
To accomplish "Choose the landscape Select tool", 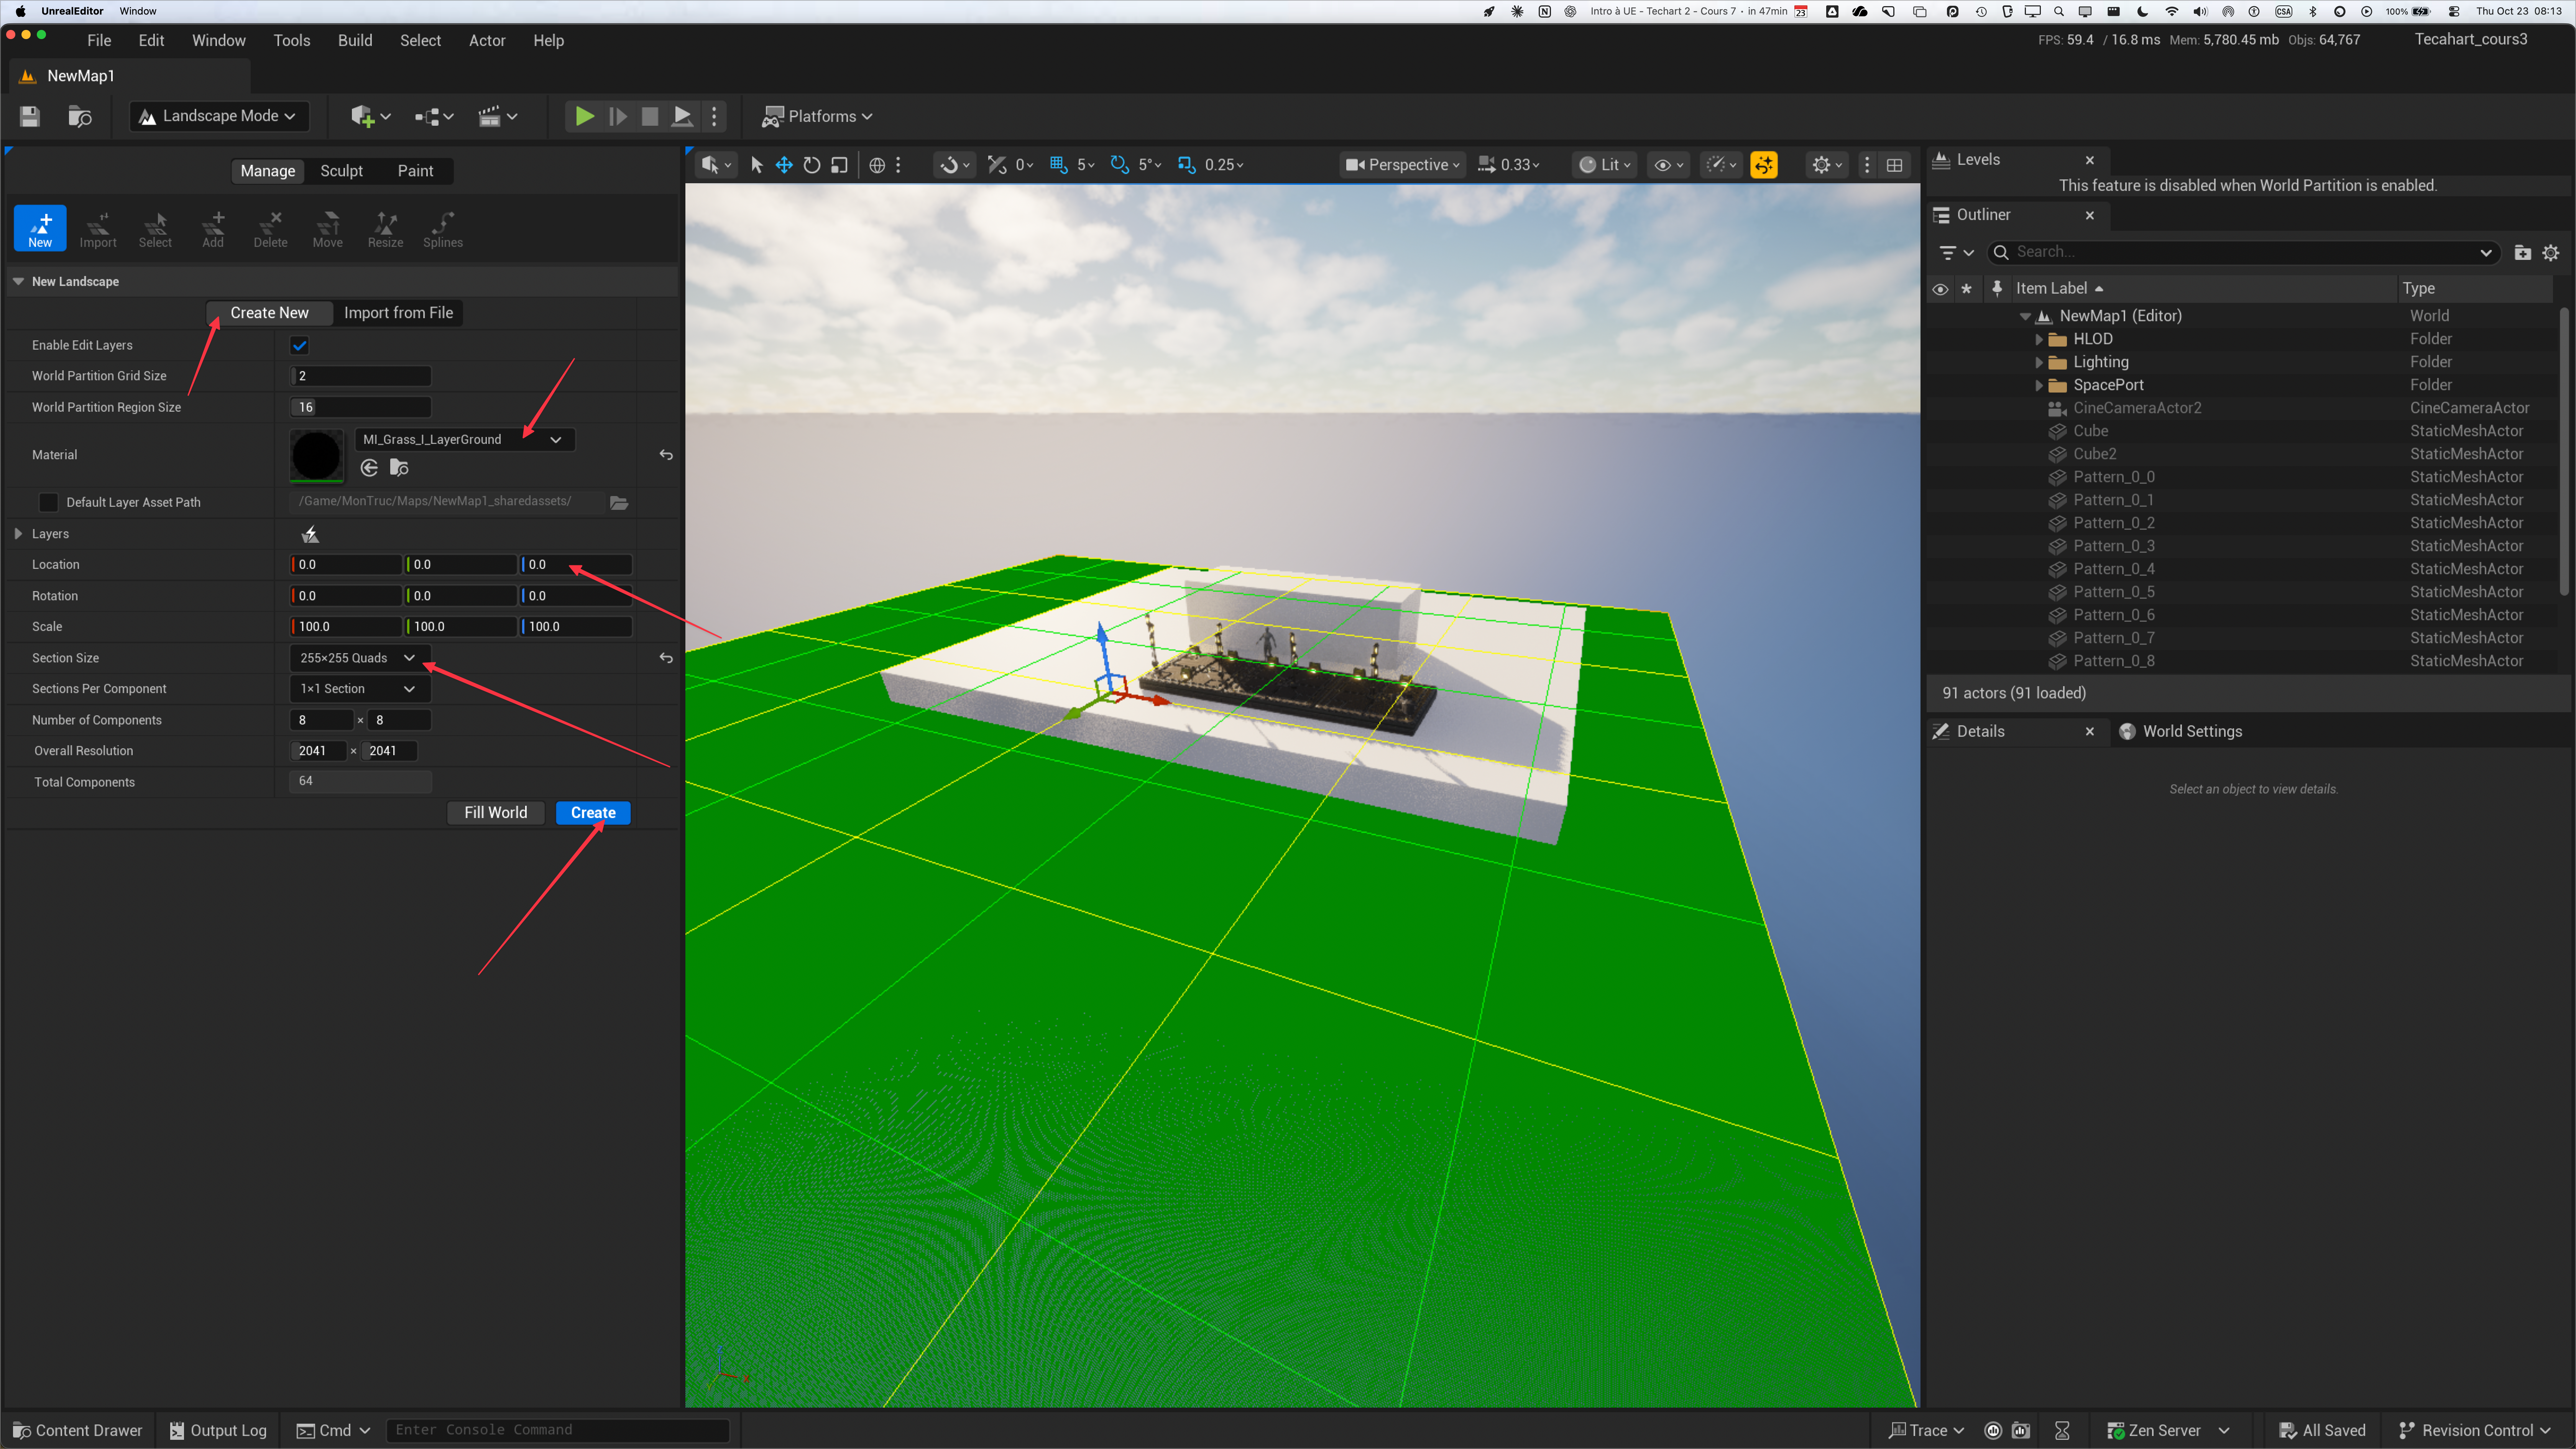I will [x=155, y=228].
